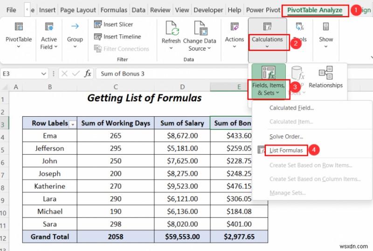Choose Manage Sets menu entry

tap(288, 193)
